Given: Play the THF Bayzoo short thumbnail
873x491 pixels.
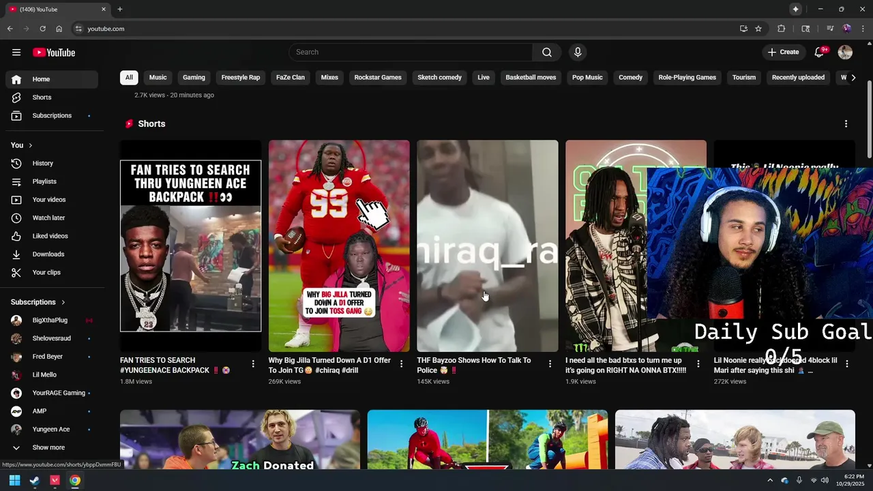Looking at the screenshot, I should point(488,246).
